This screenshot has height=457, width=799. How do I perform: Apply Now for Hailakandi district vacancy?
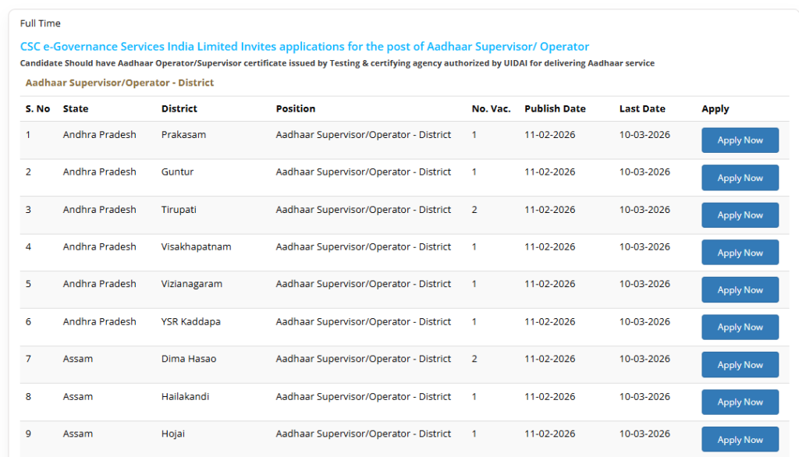[x=740, y=402]
